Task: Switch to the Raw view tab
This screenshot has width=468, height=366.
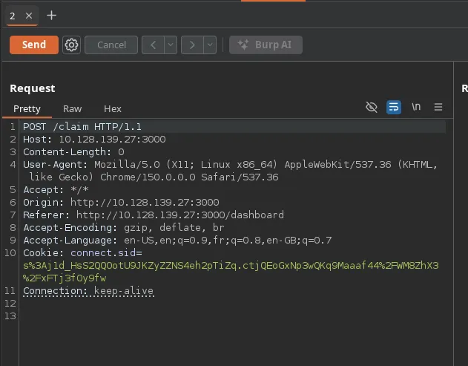Action: (x=72, y=108)
